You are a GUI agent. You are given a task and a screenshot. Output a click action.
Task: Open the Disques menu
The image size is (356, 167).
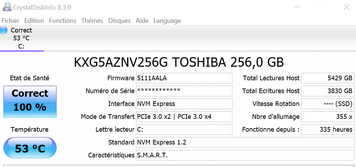coord(119,21)
